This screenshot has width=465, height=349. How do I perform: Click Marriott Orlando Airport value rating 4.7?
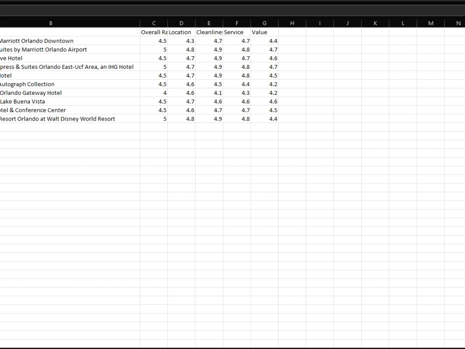click(x=264, y=49)
